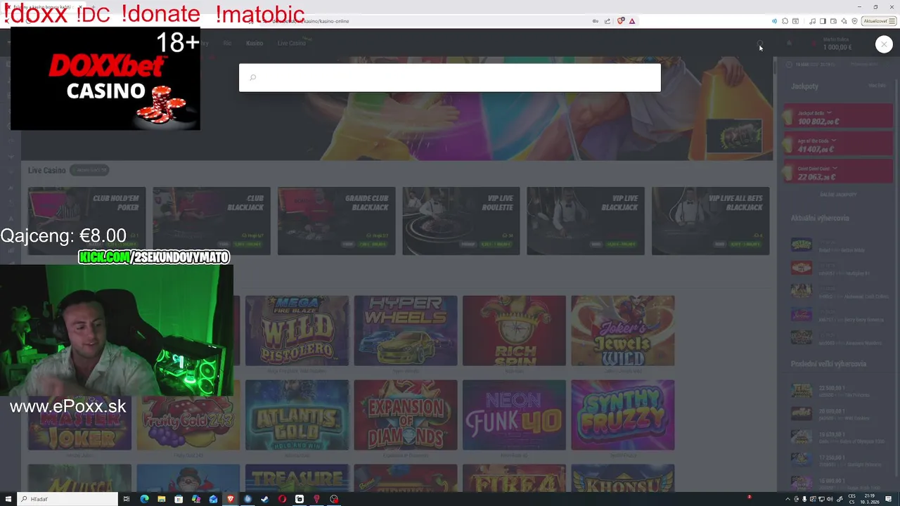Select the Kasino navigation tab

pyautogui.click(x=255, y=43)
